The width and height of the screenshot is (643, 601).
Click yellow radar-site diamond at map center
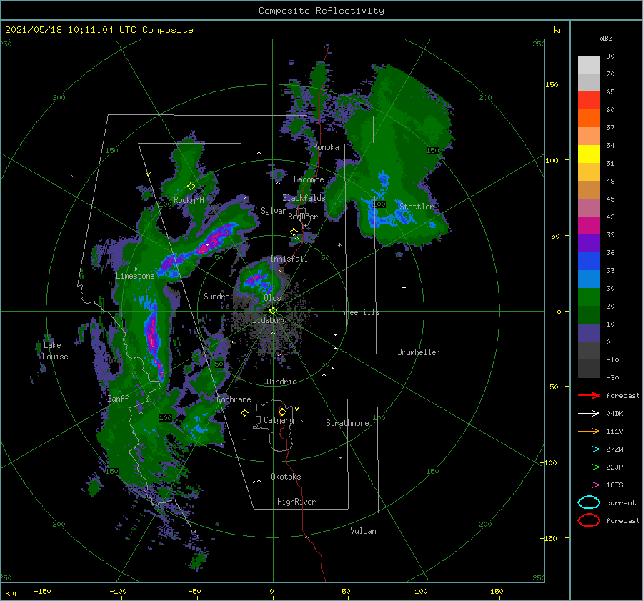(273, 311)
